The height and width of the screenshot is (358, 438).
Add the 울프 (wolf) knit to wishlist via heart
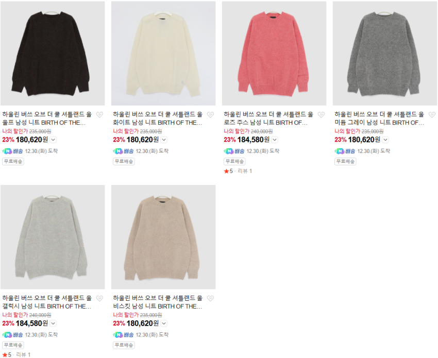point(99,114)
